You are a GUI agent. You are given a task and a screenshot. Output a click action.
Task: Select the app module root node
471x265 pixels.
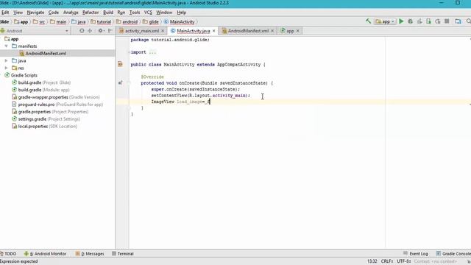tap(12, 39)
